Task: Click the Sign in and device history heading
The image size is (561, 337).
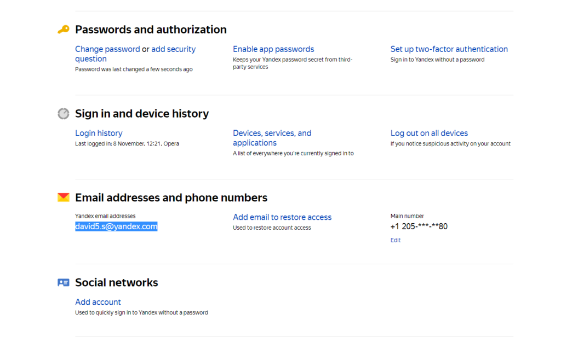Action: click(142, 114)
